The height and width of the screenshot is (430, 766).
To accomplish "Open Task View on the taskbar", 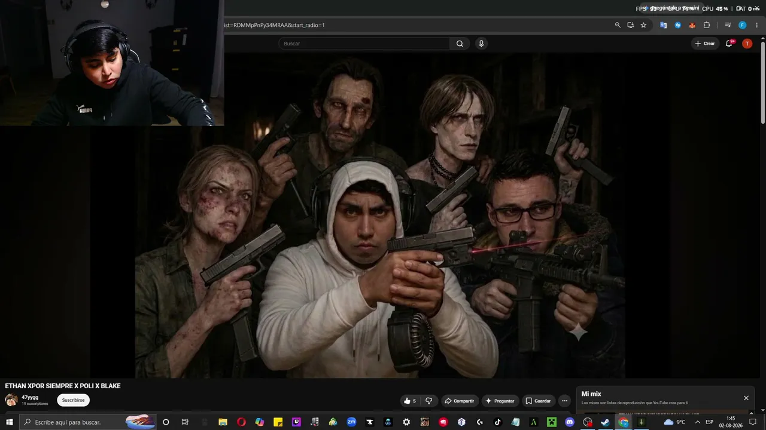I will pyautogui.click(x=185, y=422).
